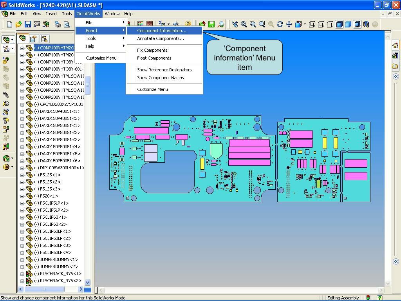The height and width of the screenshot is (301, 401).
Task: Expand the DAXD150P40051<1> tree node
Action: [x=22, y=112]
